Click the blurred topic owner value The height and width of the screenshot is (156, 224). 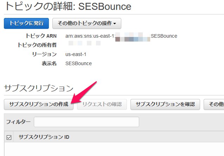click(x=84, y=45)
